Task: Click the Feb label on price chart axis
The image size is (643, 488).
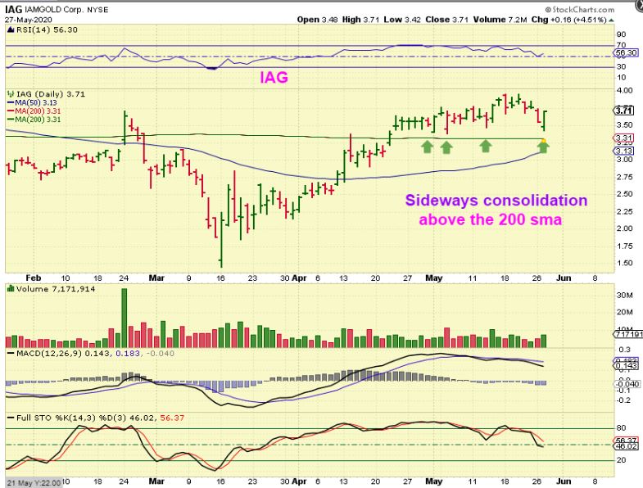Action: point(34,278)
